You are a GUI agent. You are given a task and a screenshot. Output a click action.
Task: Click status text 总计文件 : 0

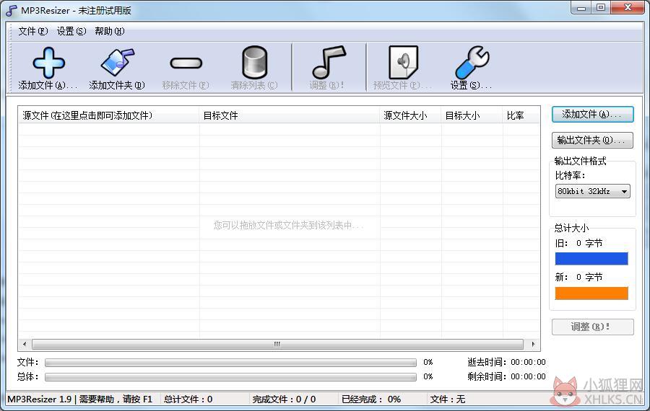pos(188,399)
